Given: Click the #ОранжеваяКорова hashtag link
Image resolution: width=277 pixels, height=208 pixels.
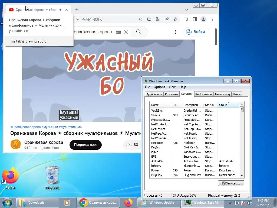Looking at the screenshot, I should click(25, 127).
